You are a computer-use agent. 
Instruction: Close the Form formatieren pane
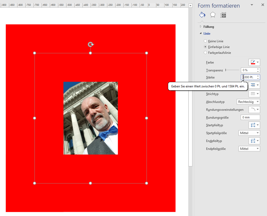(263, 5)
